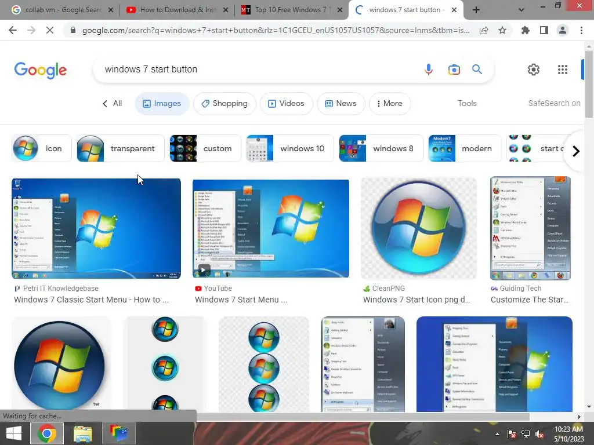Open the taskbar clock showing 10:23 AM
Screen dimensions: 594x445
click(568, 434)
